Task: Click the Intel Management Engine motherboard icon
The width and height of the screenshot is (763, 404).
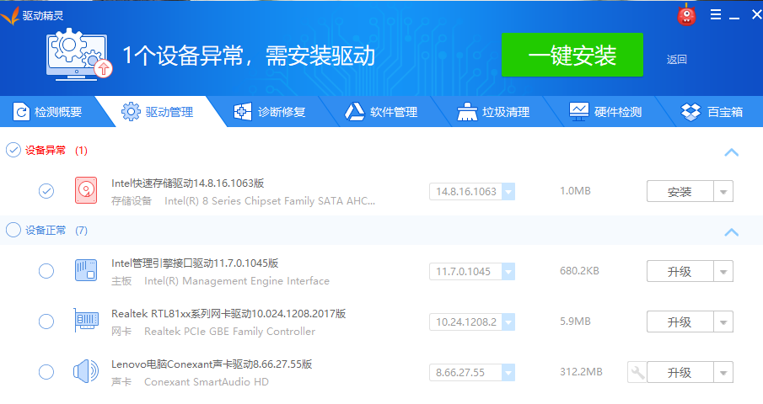Action: click(x=86, y=271)
